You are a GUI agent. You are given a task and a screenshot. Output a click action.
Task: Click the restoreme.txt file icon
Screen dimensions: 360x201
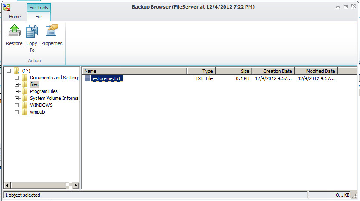[x=87, y=78]
